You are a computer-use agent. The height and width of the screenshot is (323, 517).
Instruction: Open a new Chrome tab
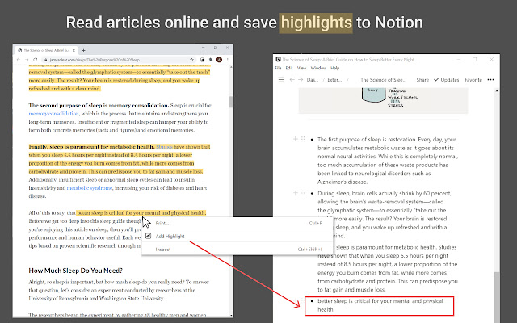(x=83, y=50)
